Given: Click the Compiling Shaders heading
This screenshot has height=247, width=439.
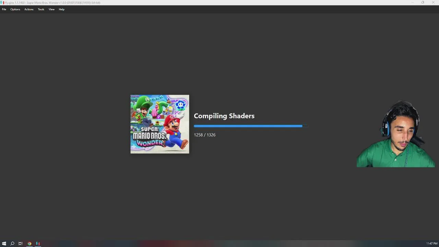Looking at the screenshot, I should point(224,116).
